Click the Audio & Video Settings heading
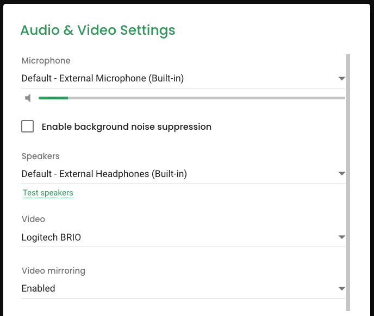Screen dimensions: 374x316 click(98, 30)
